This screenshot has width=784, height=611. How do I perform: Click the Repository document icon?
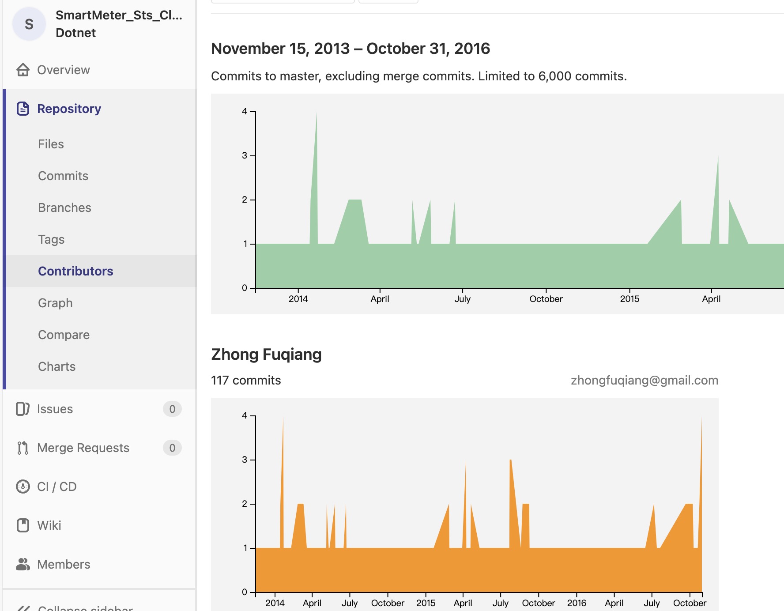tap(23, 109)
